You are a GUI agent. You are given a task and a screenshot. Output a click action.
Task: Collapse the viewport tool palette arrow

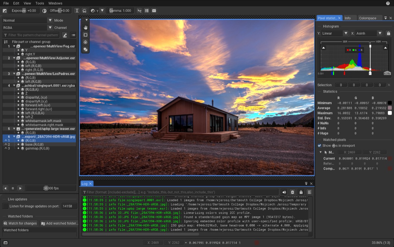(x=86, y=20)
